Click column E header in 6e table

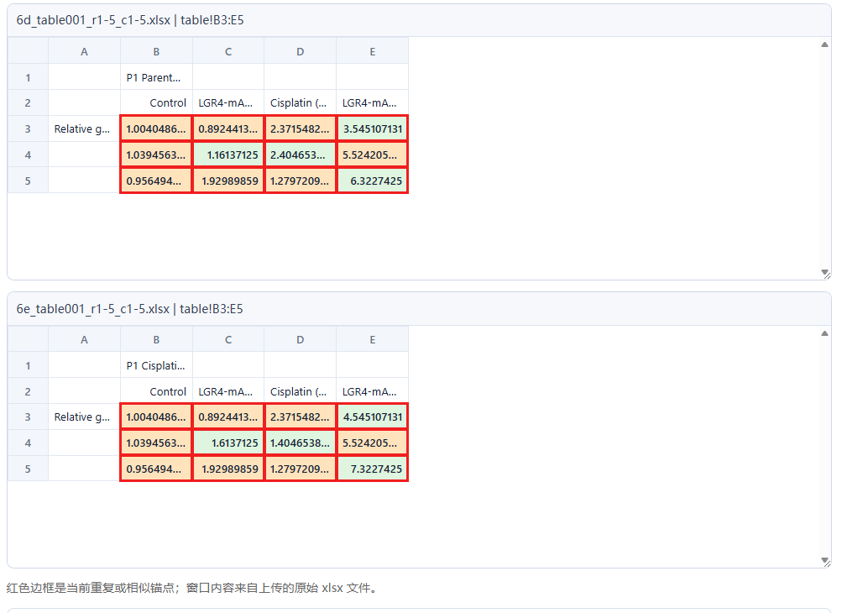point(372,339)
